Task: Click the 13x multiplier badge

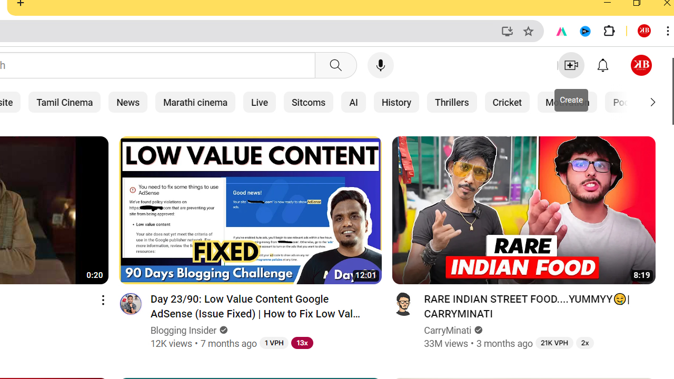Action: click(302, 343)
